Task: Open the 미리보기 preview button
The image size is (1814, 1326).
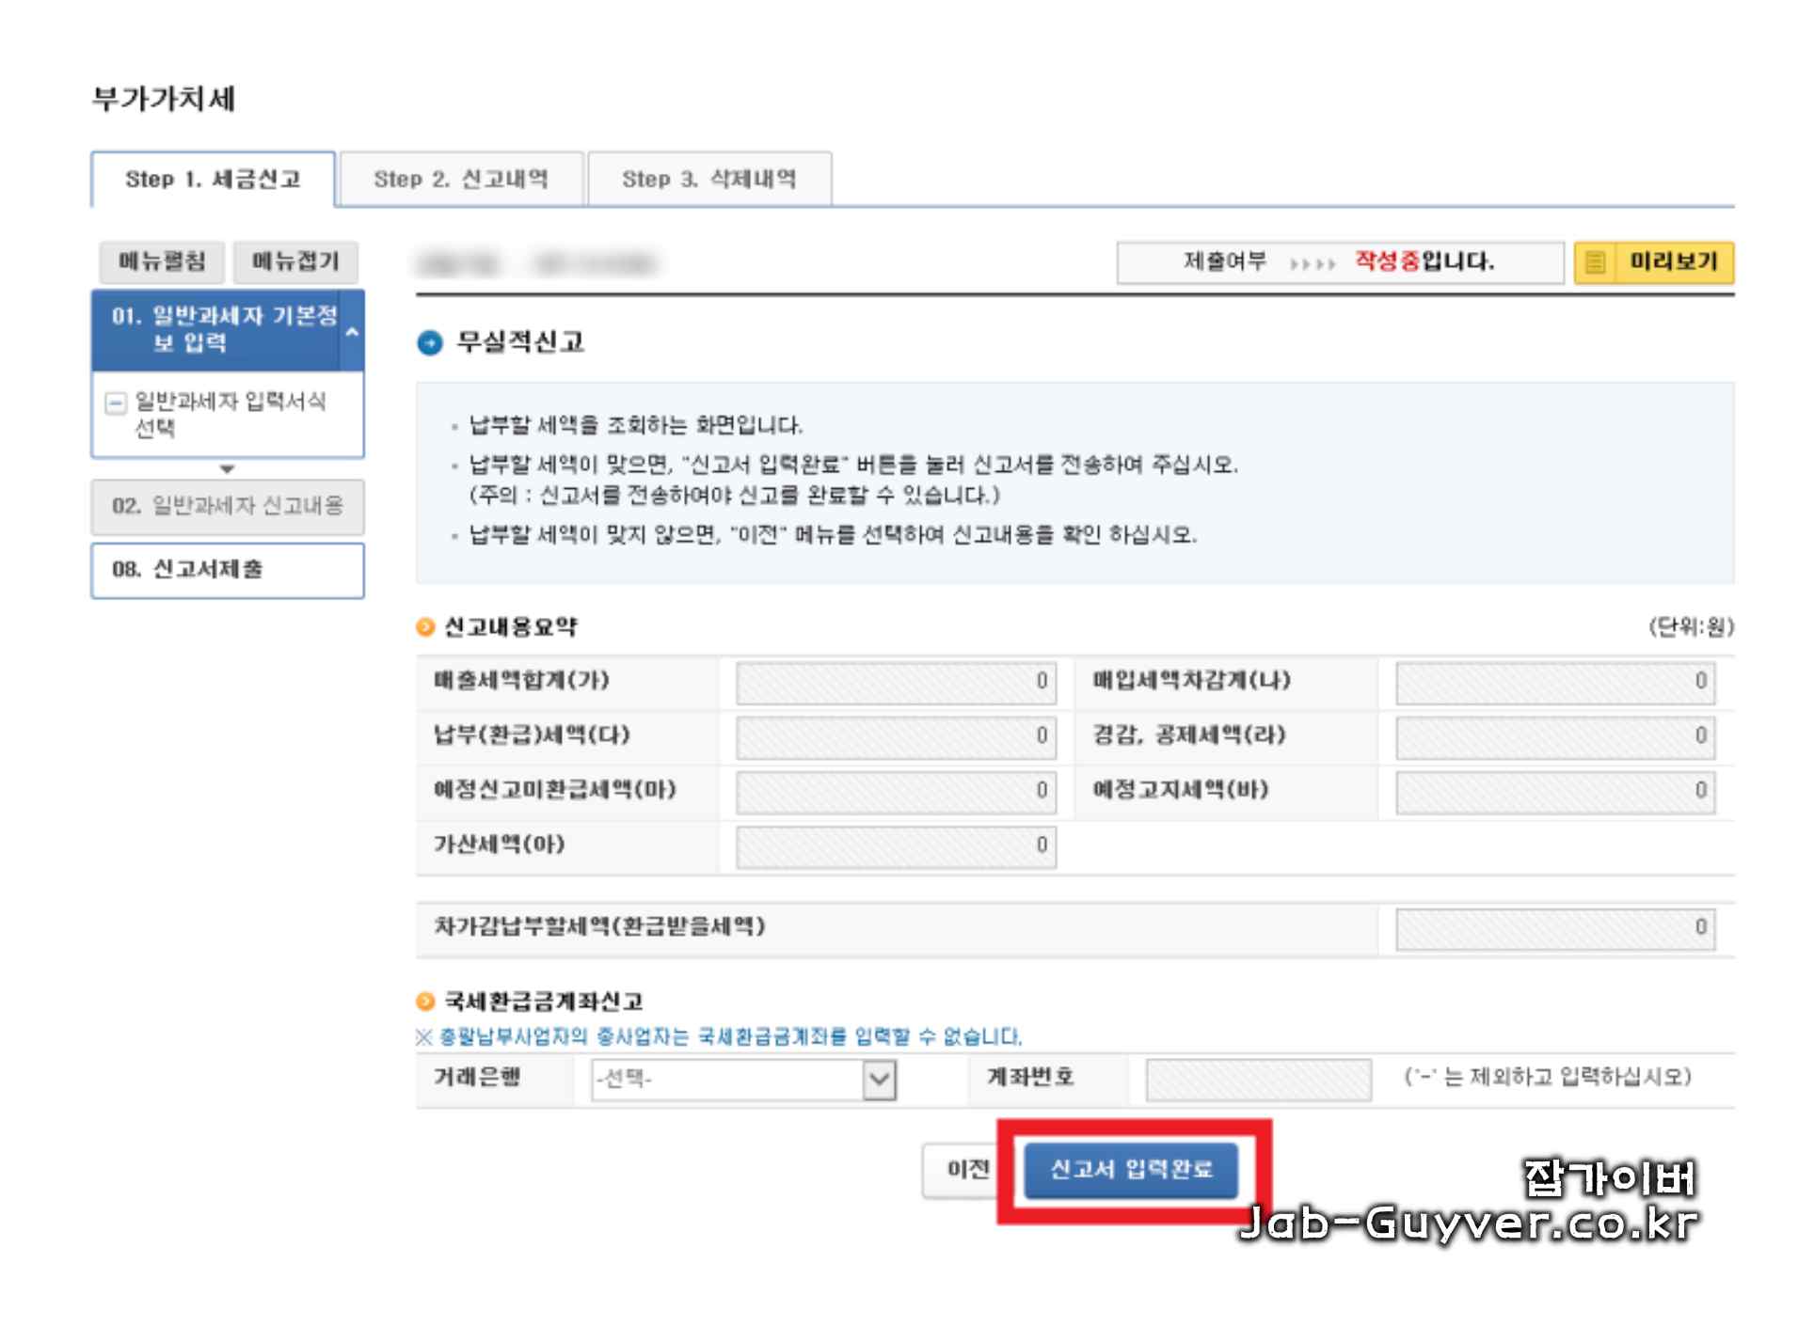Action: tap(1672, 262)
